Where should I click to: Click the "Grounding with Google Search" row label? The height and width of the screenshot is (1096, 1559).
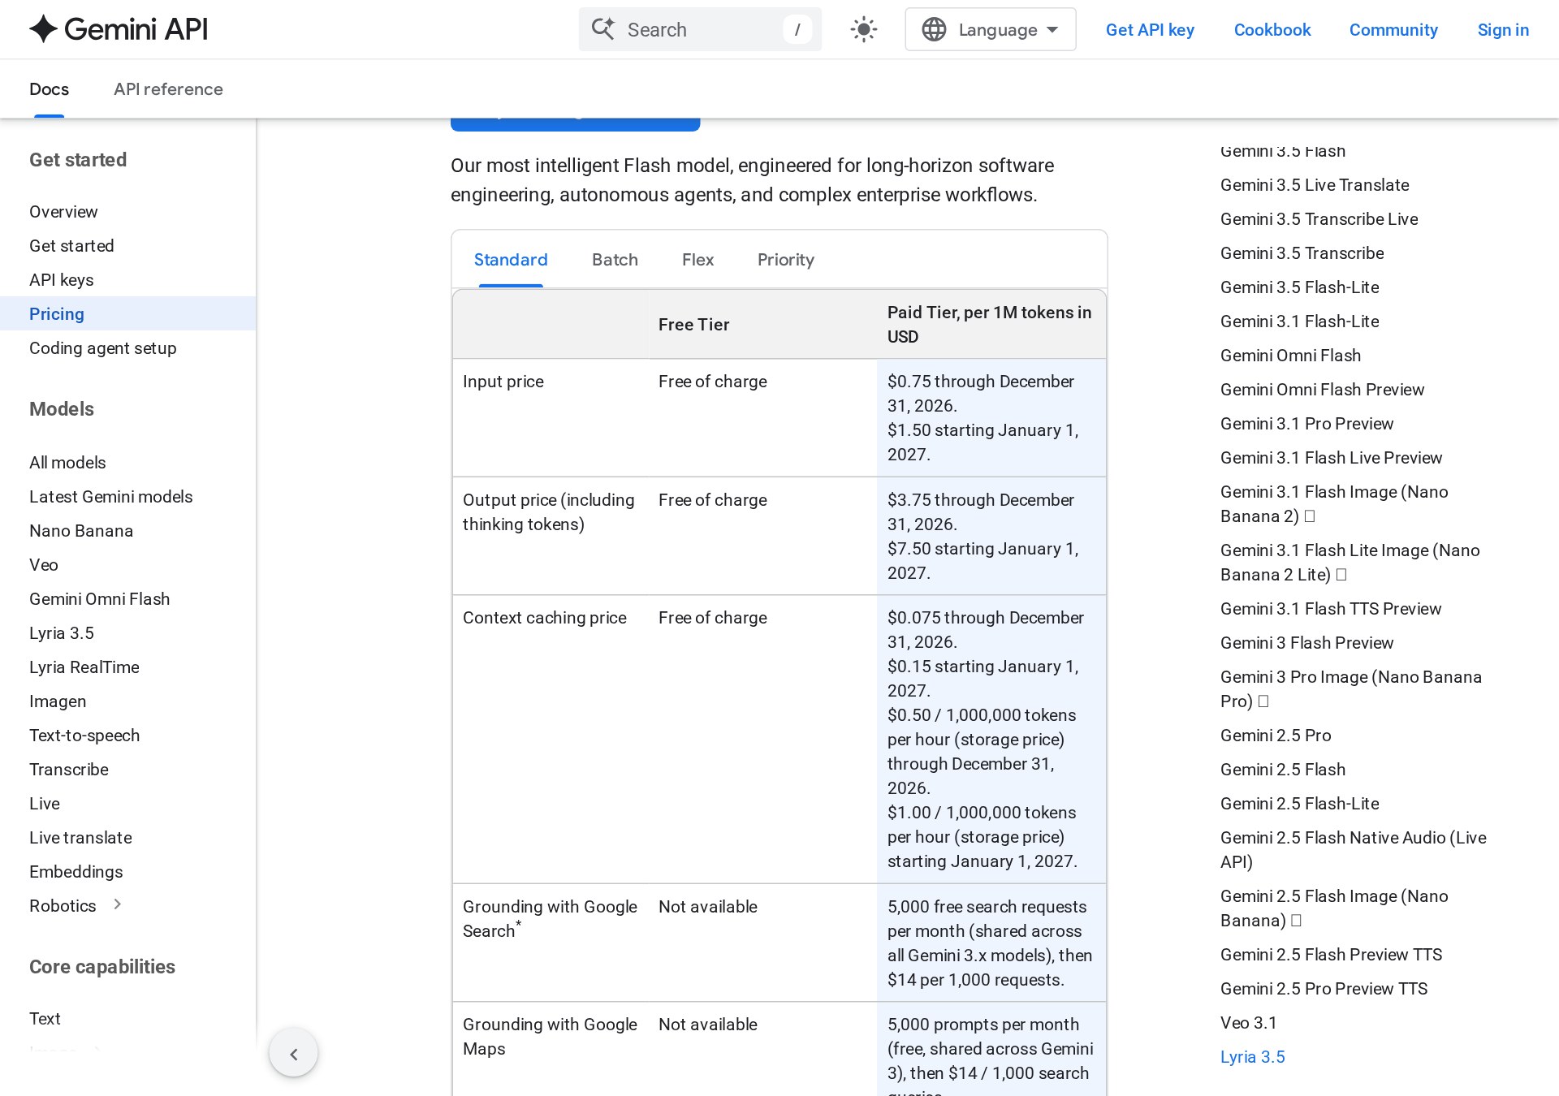(550, 919)
